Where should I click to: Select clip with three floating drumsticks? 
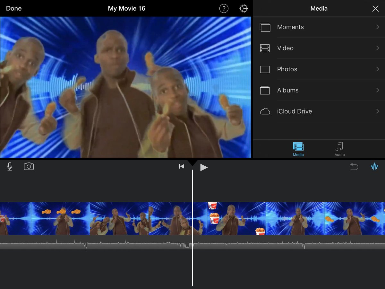point(61,218)
